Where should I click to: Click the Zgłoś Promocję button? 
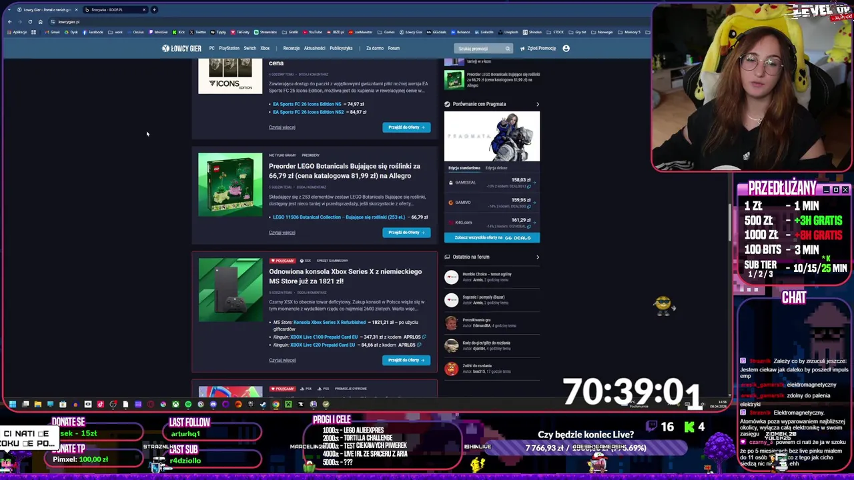538,48
